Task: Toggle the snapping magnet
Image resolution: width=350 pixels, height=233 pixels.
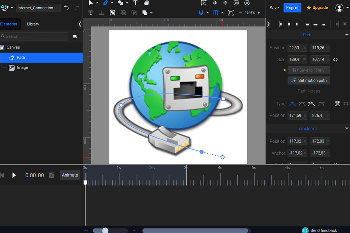Action: pyautogui.click(x=201, y=13)
